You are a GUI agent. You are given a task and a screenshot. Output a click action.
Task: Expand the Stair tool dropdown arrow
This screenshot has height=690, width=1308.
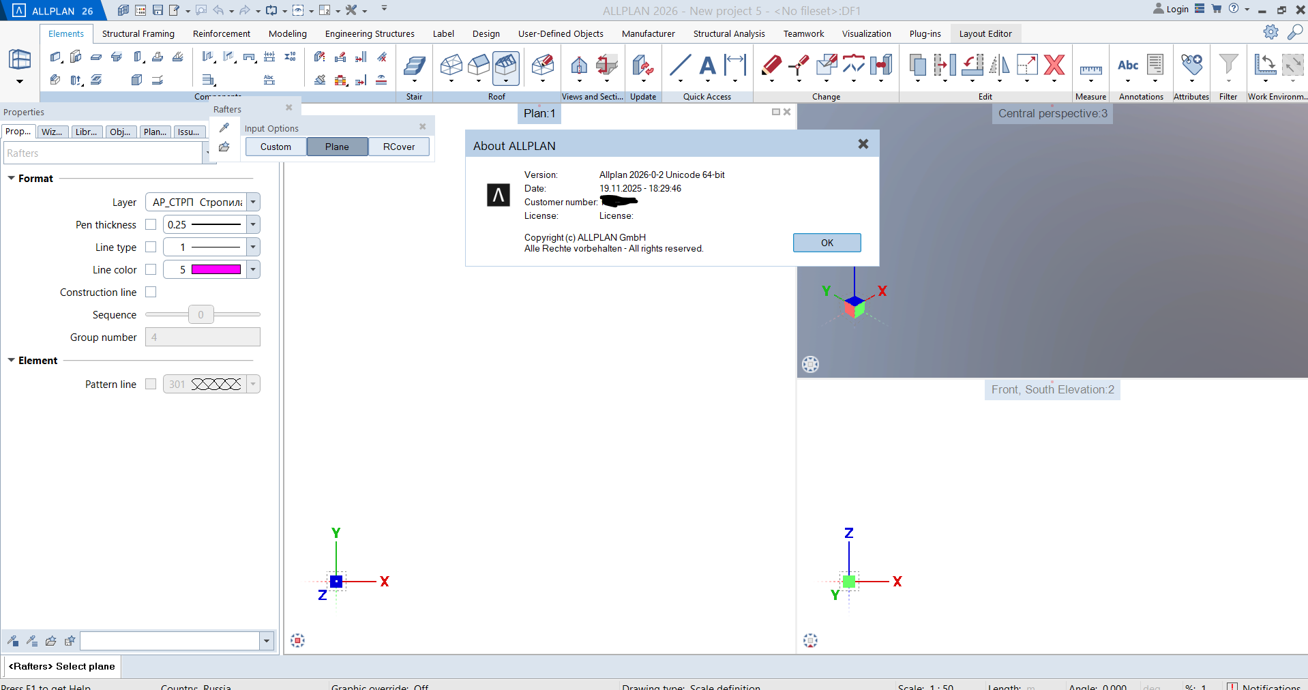[414, 81]
